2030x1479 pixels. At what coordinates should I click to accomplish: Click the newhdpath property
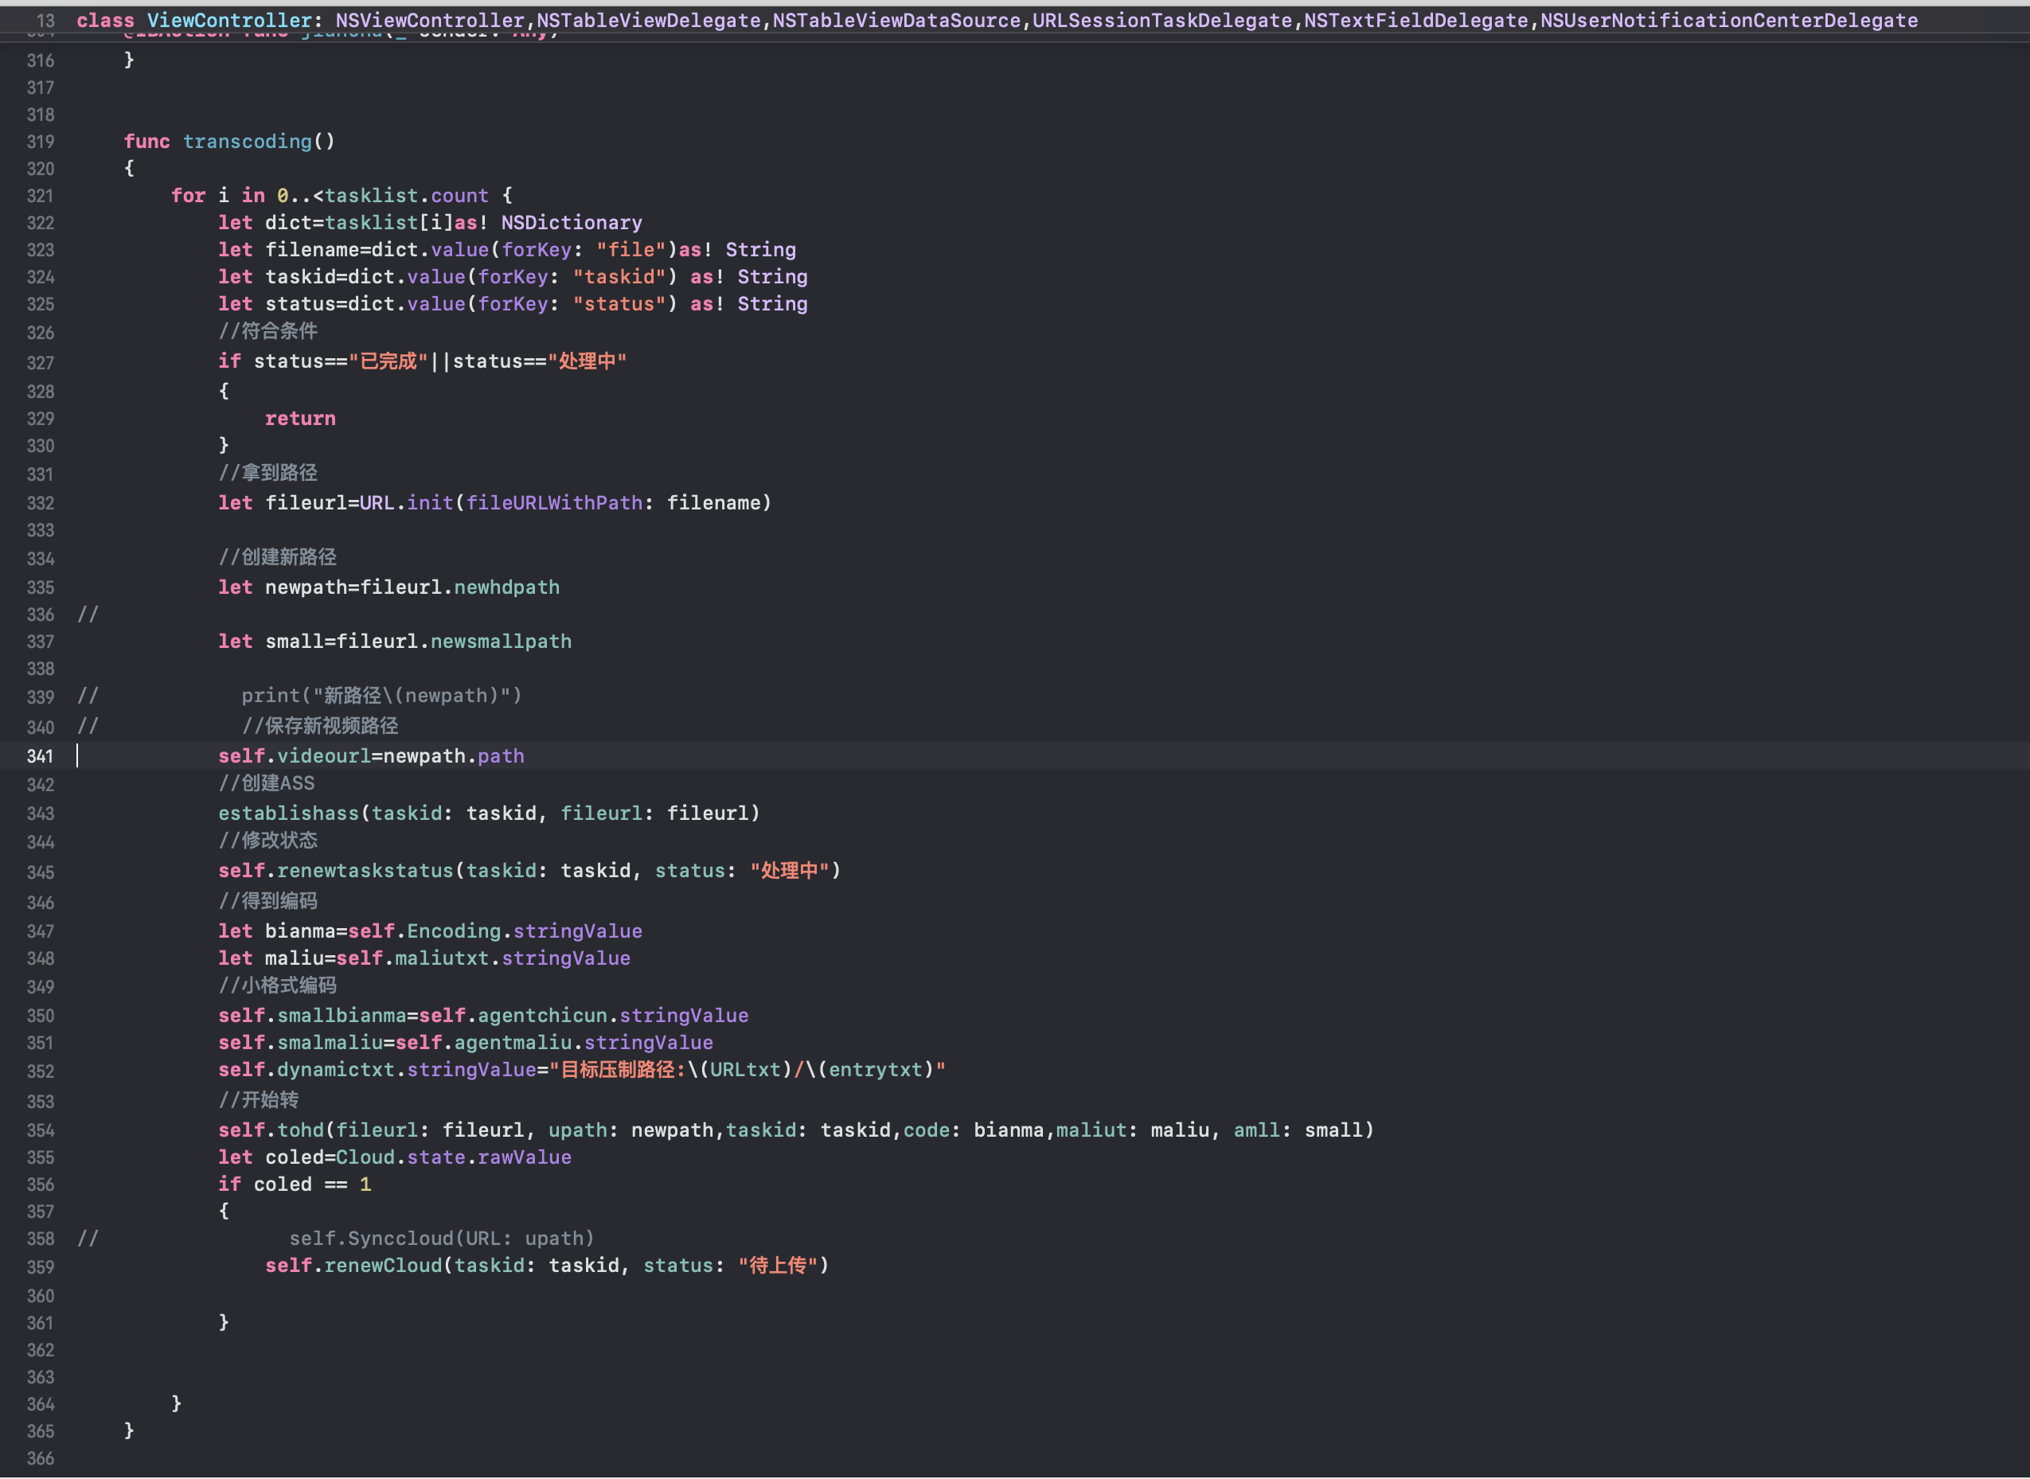tap(507, 587)
